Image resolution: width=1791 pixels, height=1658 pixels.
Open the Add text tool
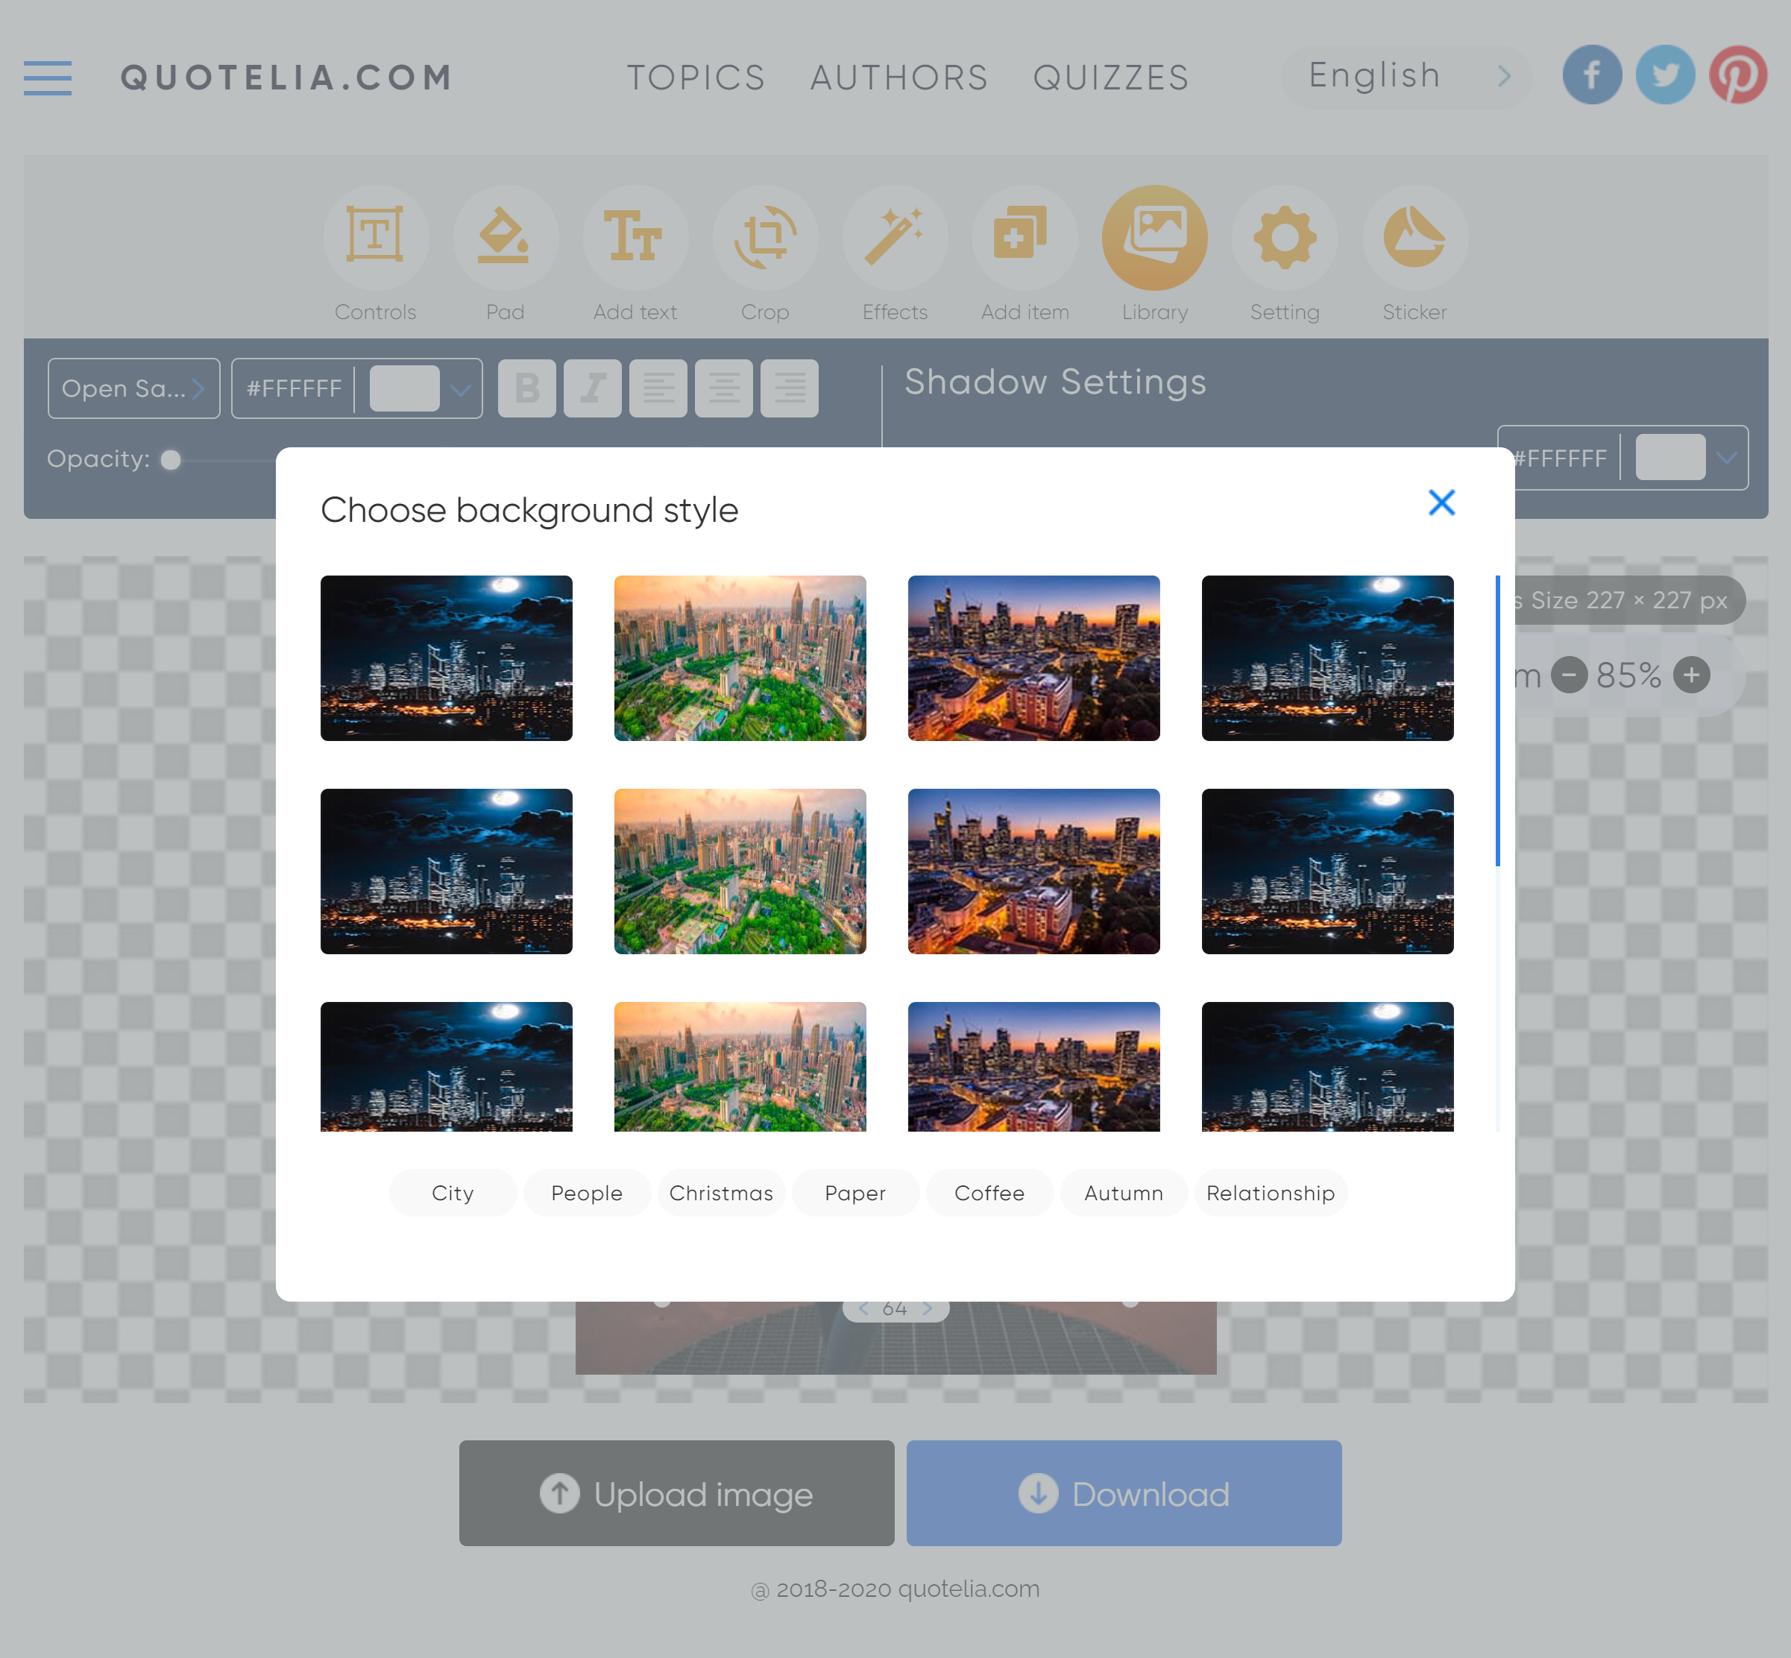coord(635,238)
